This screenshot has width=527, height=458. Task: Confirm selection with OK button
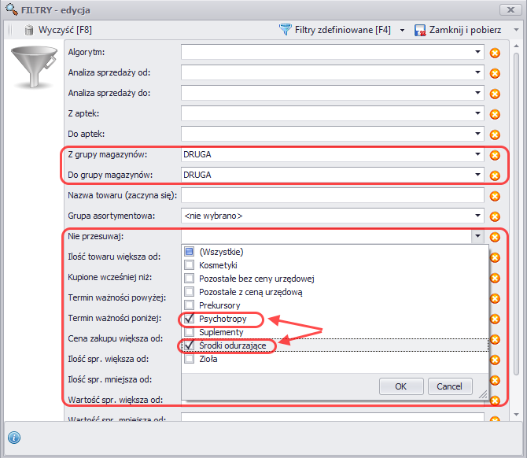(401, 386)
